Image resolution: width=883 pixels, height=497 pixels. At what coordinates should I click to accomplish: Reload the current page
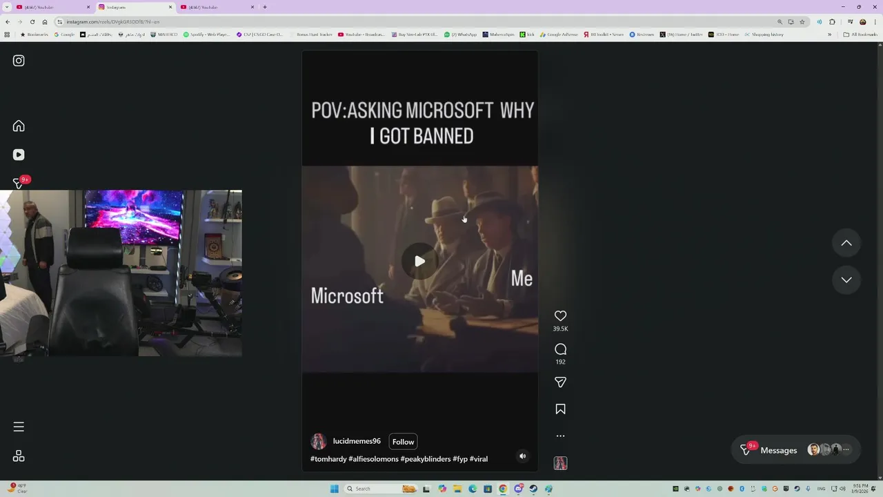[x=32, y=21]
